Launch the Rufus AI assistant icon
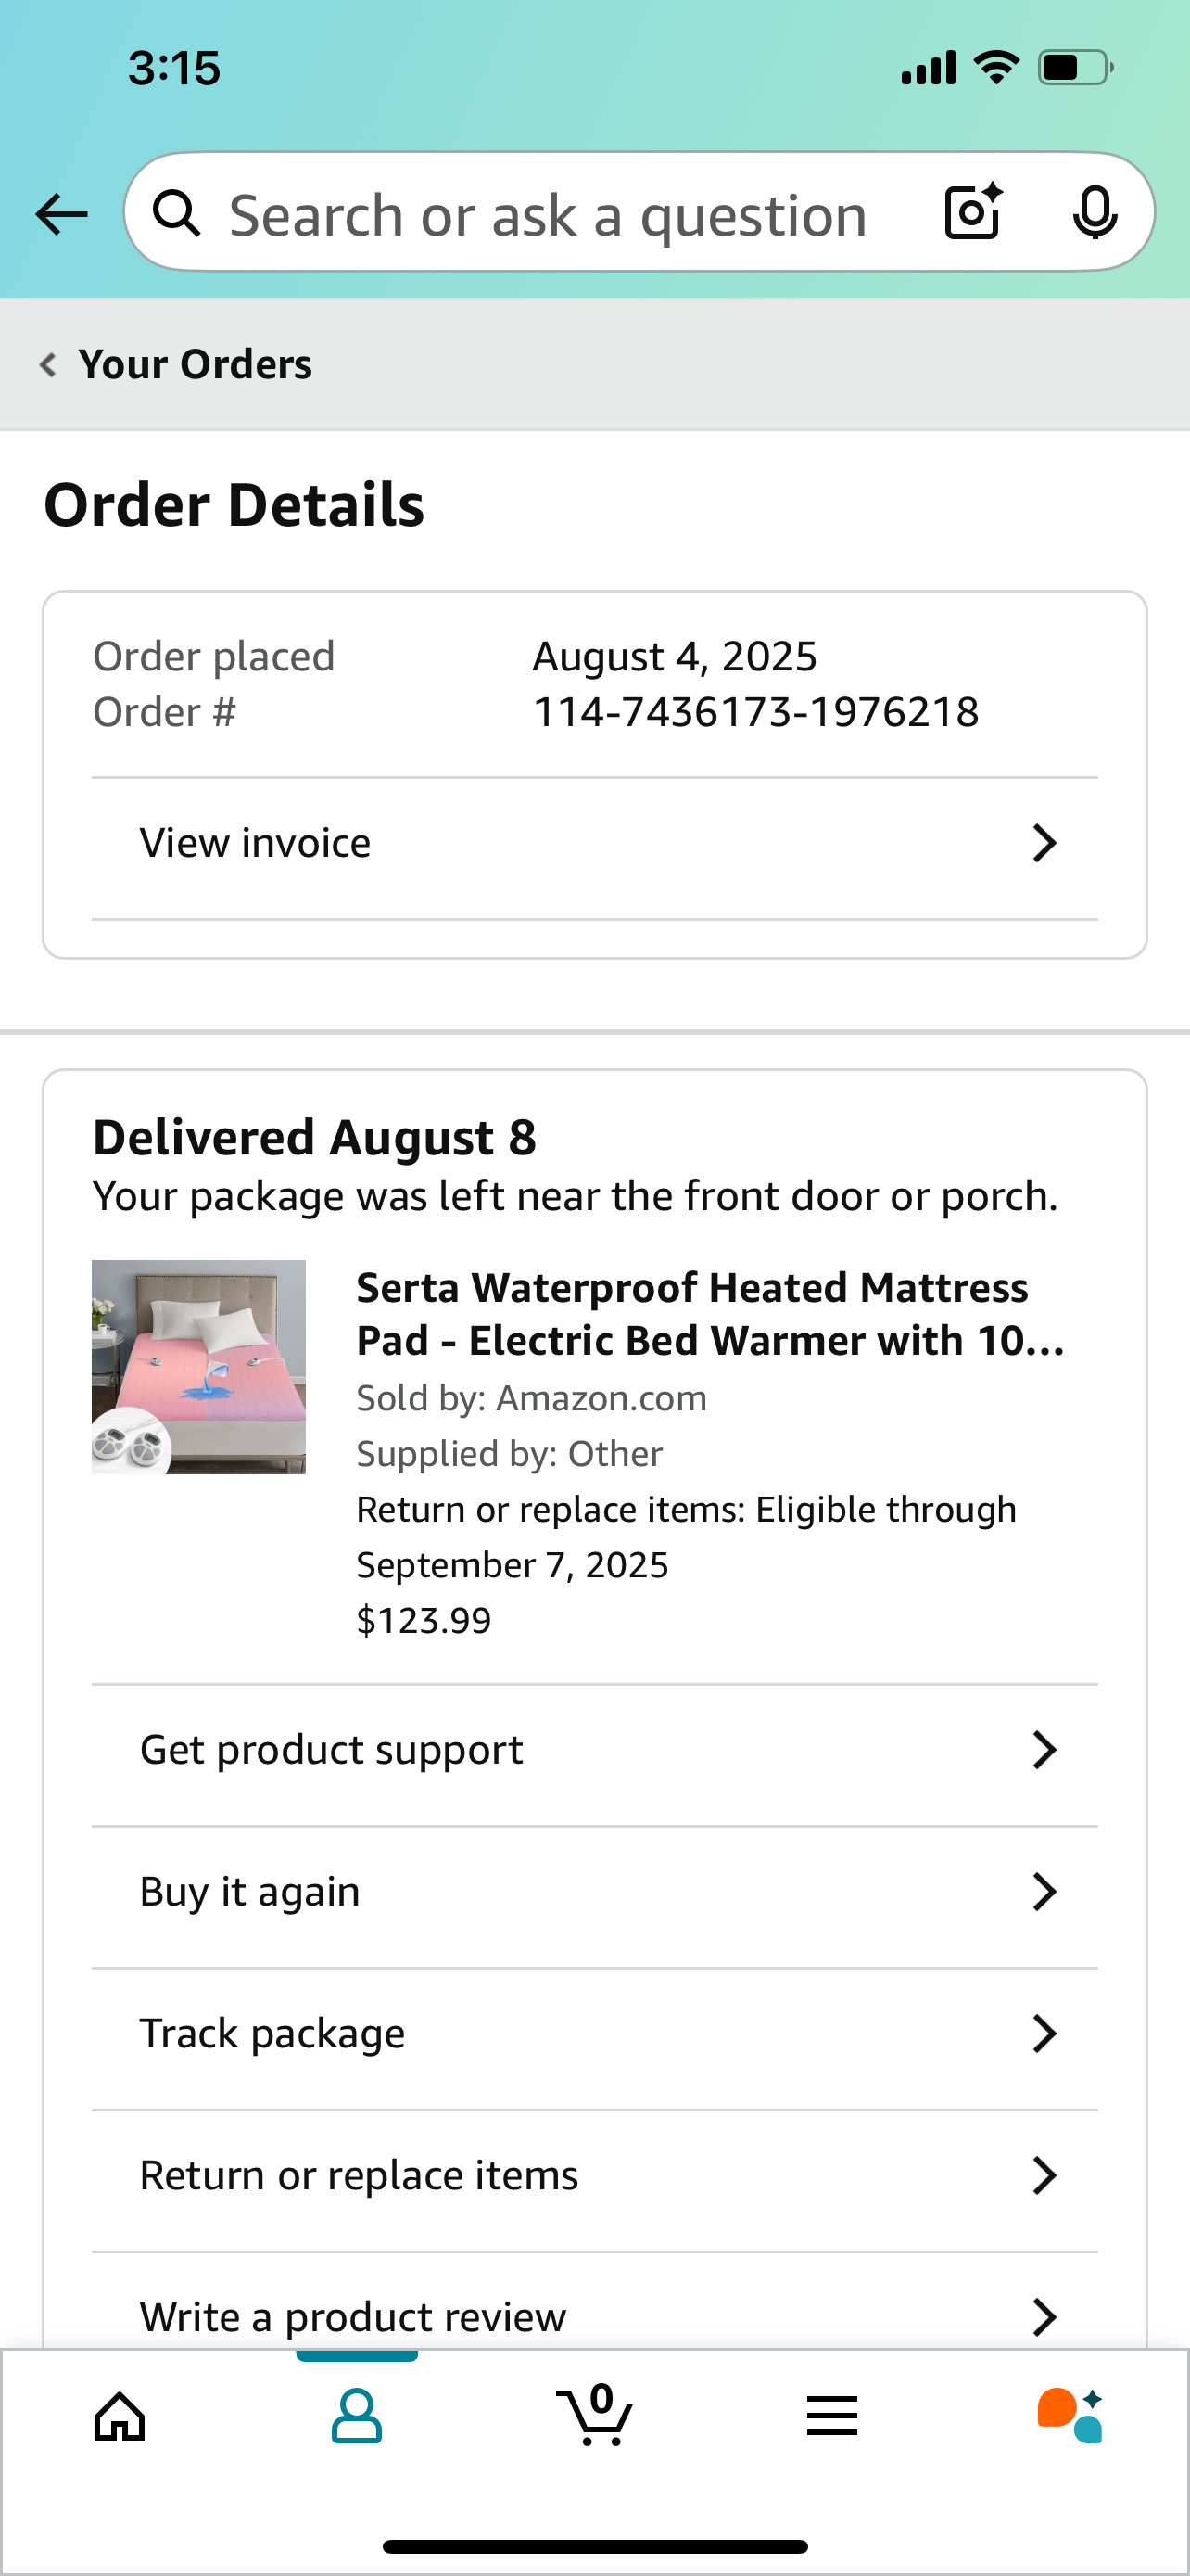Viewport: 1190px width, 2576px height. [1070, 2415]
